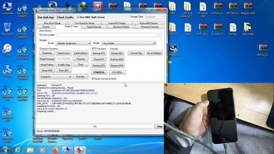Screen dimensions: 274x154
Task: Click the Read Info button
Action: point(47,53)
